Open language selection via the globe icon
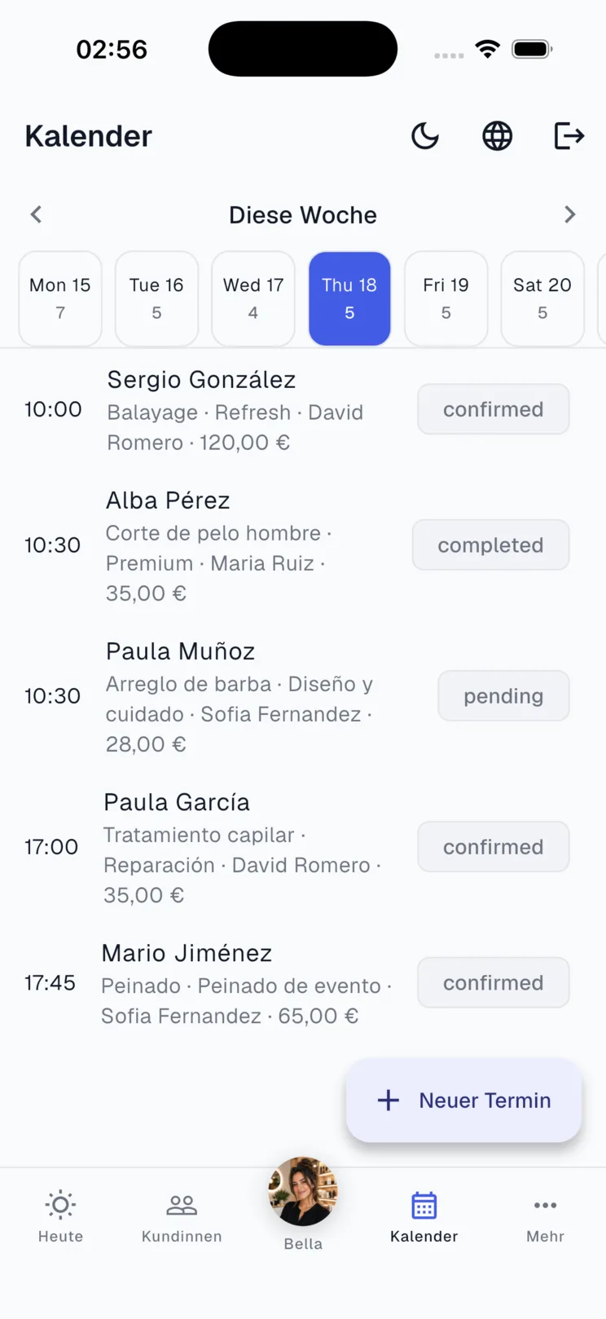Viewport: 606px width, 1319px height. tap(497, 136)
